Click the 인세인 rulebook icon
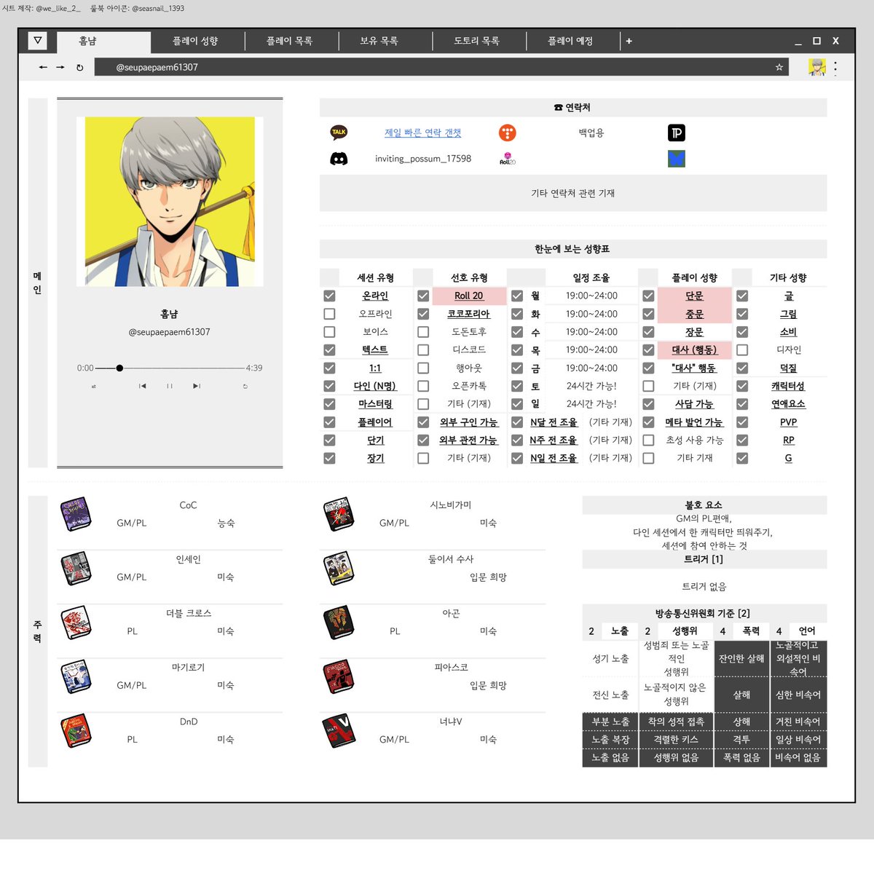The height and width of the screenshot is (873, 874). point(76,569)
